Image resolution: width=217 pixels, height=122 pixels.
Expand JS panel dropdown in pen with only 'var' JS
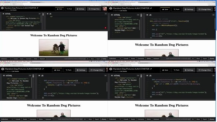(106, 14)
